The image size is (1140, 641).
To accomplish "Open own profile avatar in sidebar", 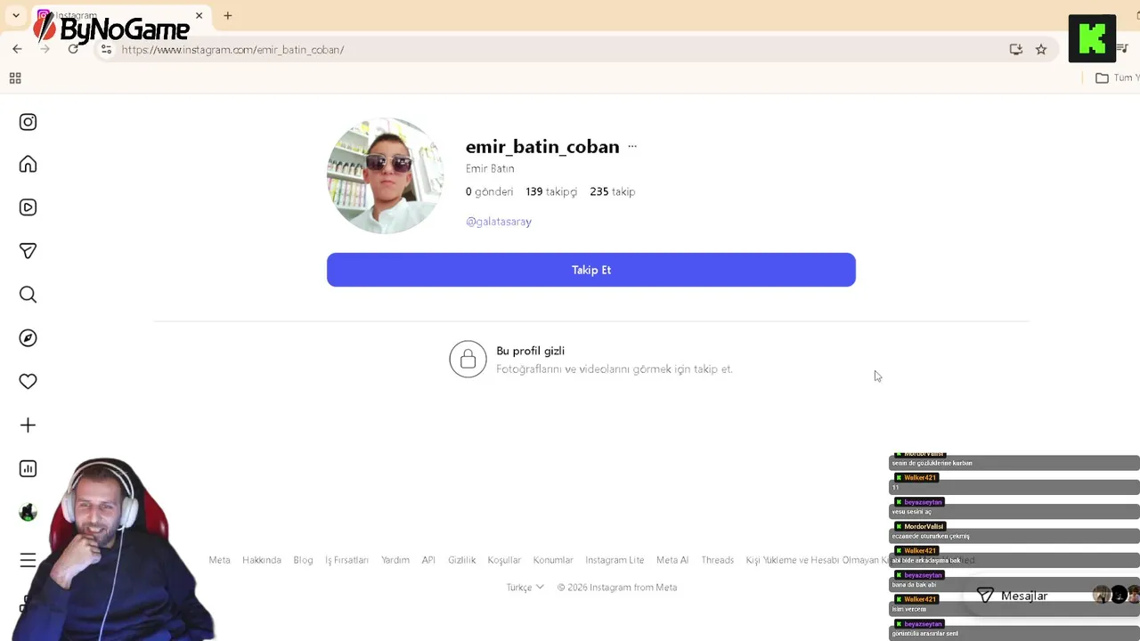I will point(28,512).
